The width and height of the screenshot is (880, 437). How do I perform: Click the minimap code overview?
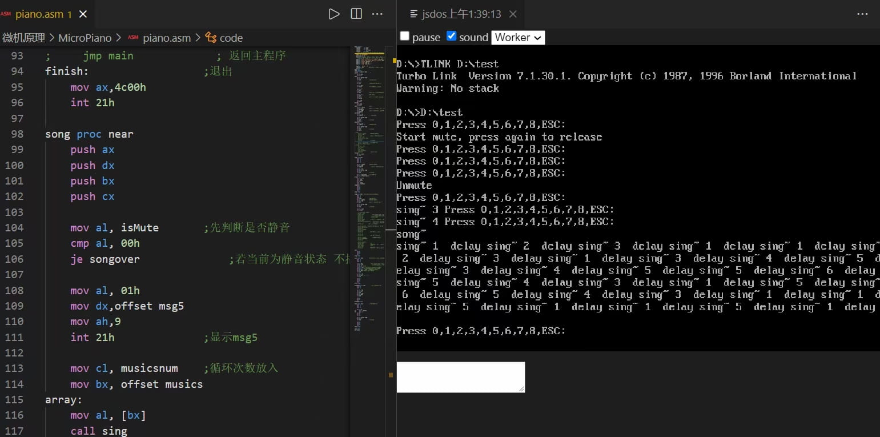369,189
